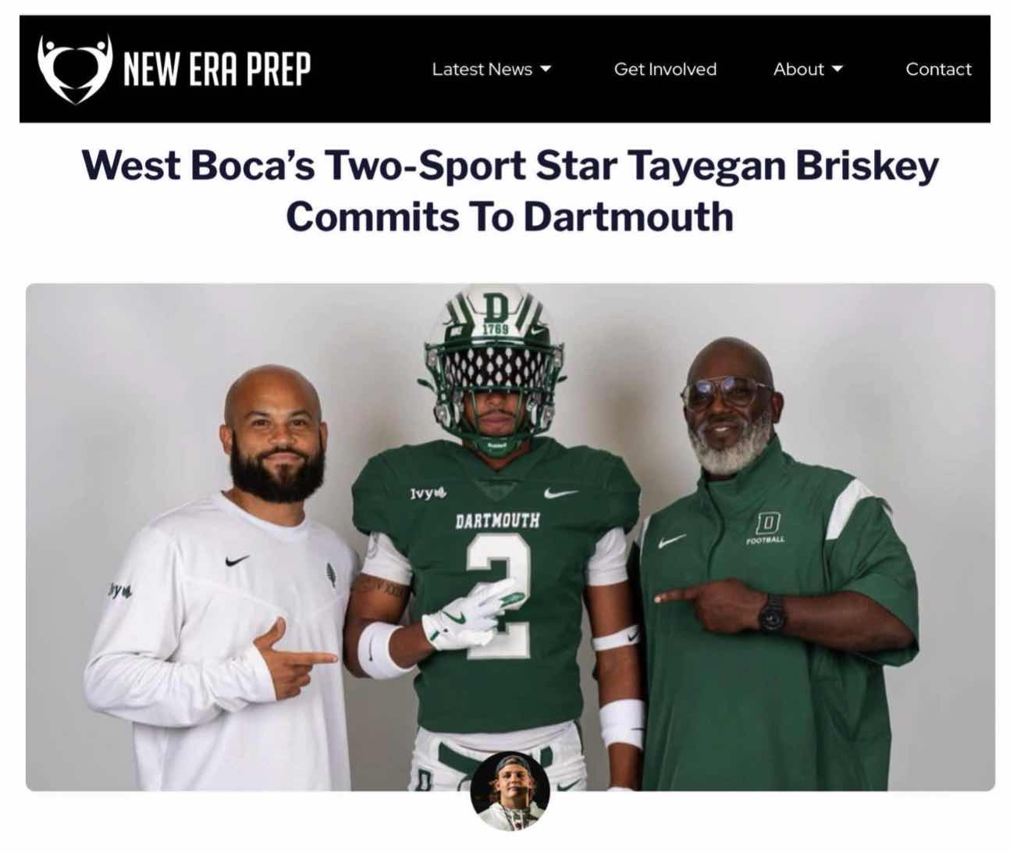Viewport: 1010px width, 853px height.
Task: Open the Latest News menu item
Action: click(x=482, y=70)
